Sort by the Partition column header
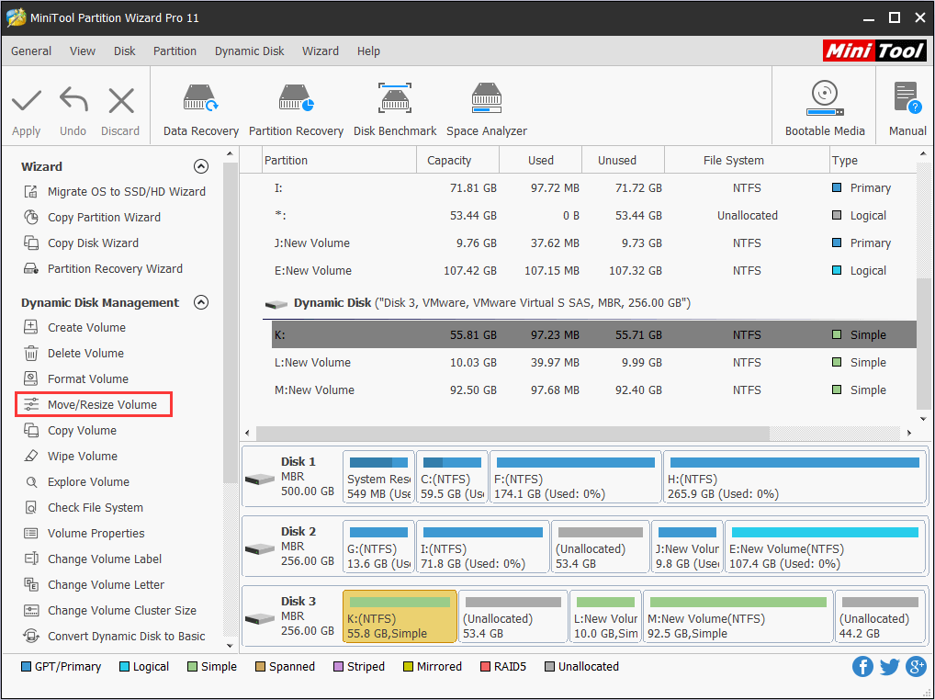Viewport: 935px width, 700px height. pyautogui.click(x=339, y=161)
